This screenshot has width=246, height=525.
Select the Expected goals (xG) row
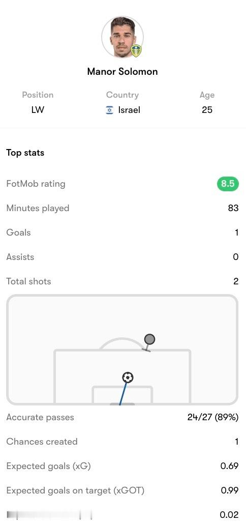coord(122,466)
